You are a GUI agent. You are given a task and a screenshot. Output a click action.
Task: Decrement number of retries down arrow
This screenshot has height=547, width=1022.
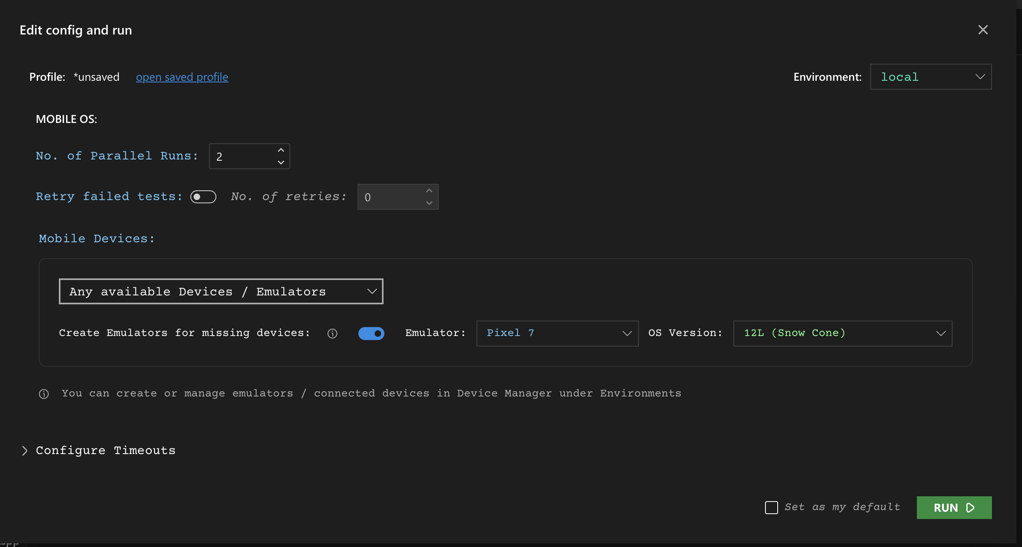click(x=429, y=203)
